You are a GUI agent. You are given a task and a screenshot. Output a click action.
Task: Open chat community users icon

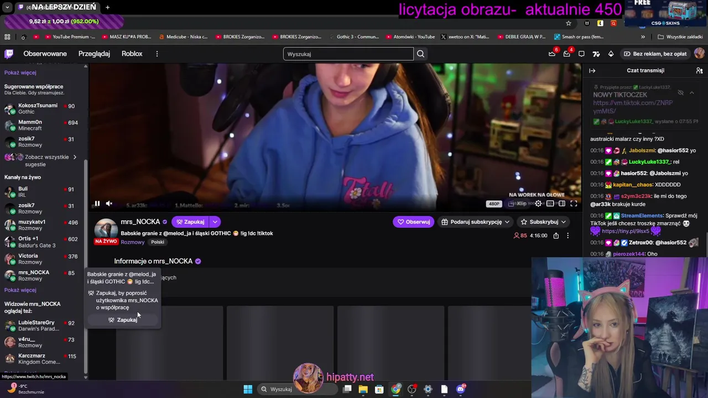tap(699, 71)
